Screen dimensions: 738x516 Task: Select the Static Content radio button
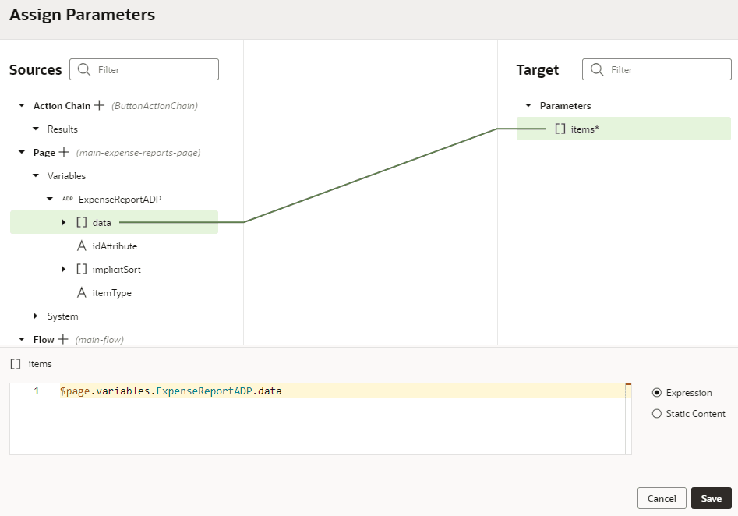657,413
